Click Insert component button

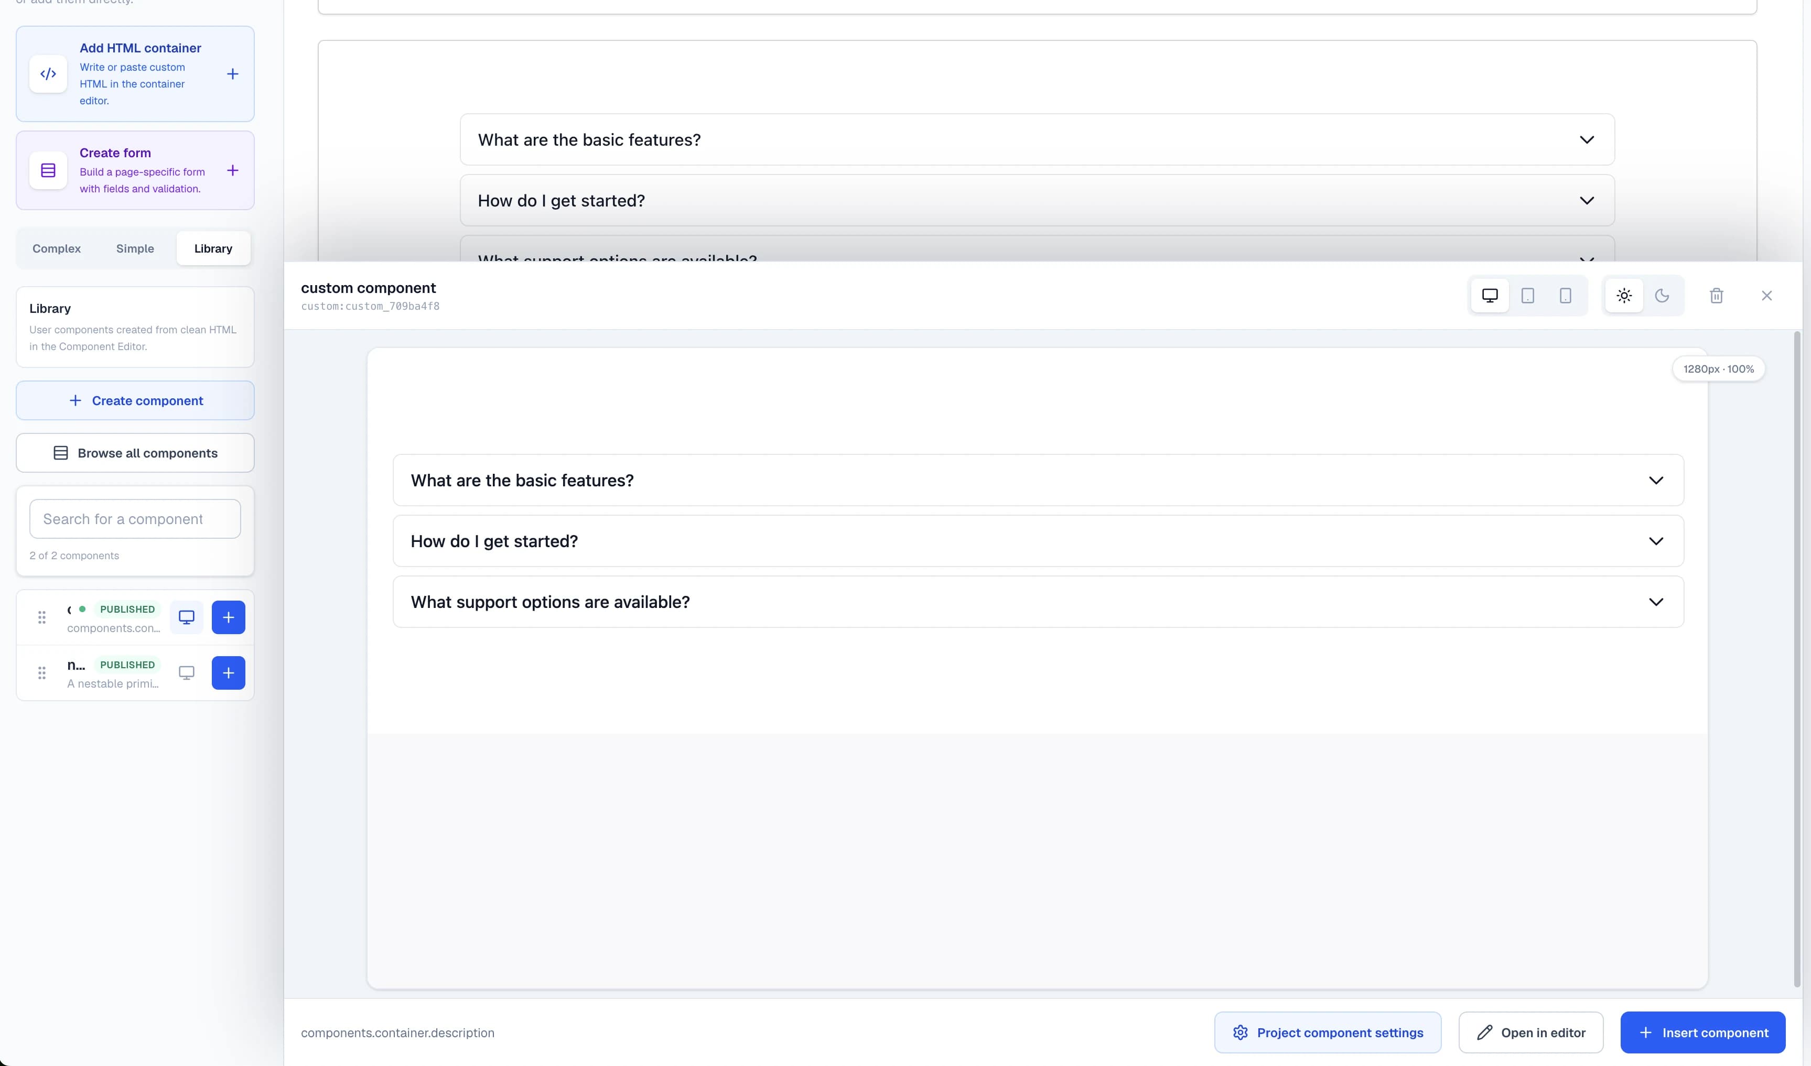pos(1702,1033)
